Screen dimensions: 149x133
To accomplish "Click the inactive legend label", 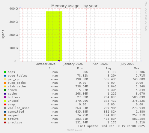I will pyautogui.click(x=15, y=122).
